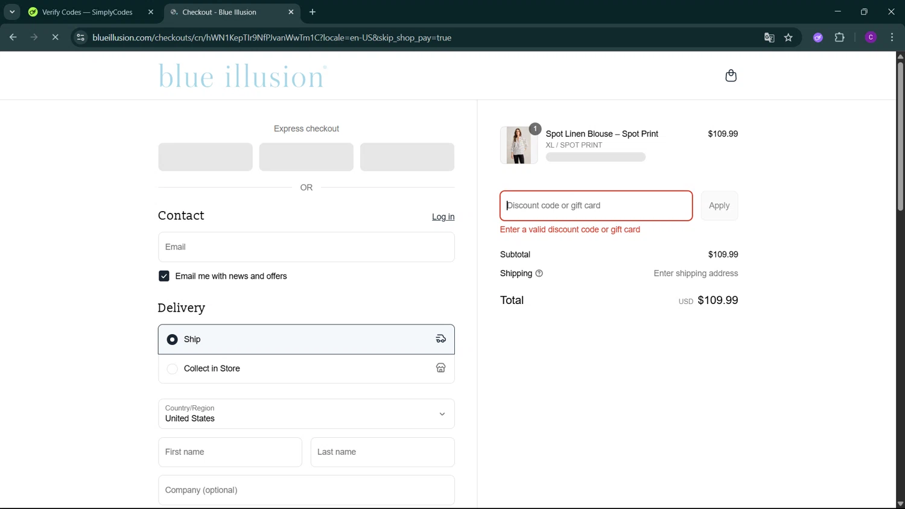Close the Checkout - Blue Illusion tab
The width and height of the screenshot is (905, 509).
[x=291, y=12]
